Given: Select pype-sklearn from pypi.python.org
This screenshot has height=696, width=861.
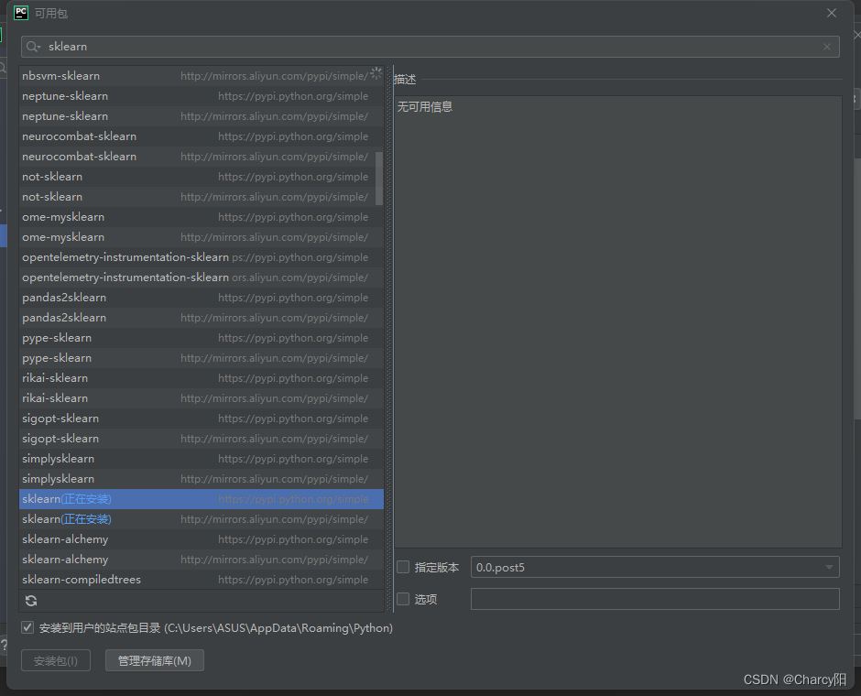Looking at the screenshot, I should click(201, 338).
